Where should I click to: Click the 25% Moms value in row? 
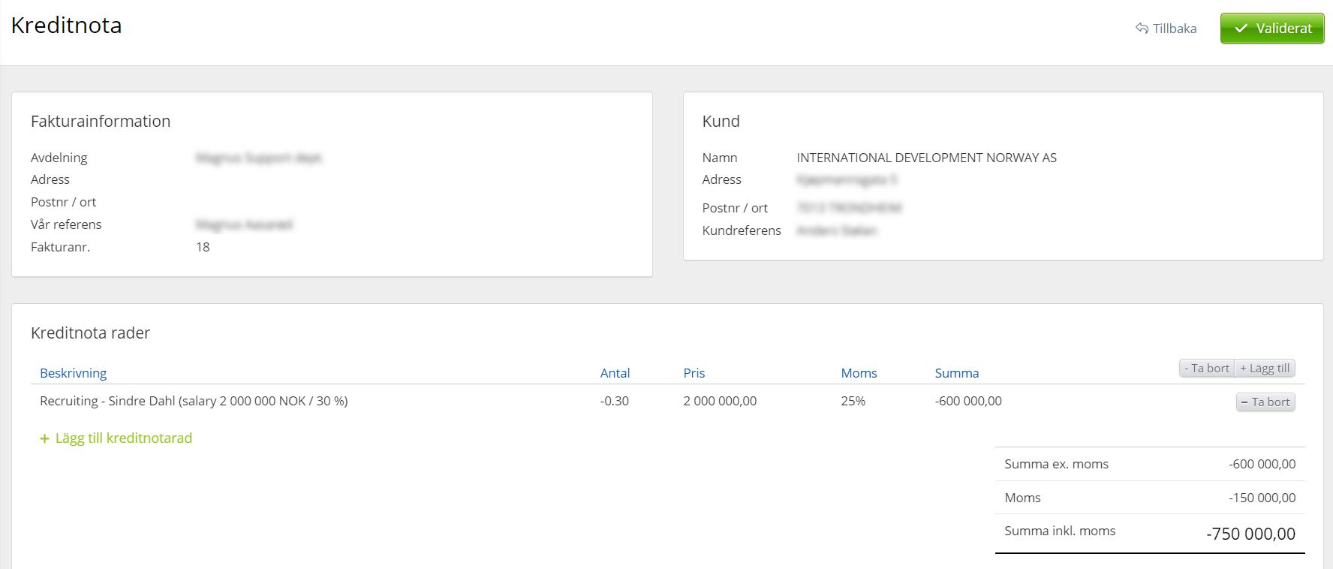[853, 401]
